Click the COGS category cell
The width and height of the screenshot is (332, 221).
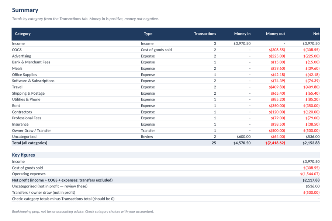[17, 50]
